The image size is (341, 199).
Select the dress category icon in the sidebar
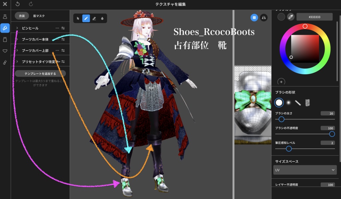pyautogui.click(x=5, y=16)
